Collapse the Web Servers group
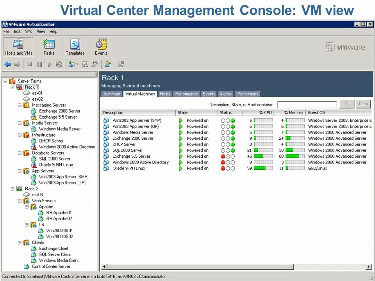 pos(20,201)
